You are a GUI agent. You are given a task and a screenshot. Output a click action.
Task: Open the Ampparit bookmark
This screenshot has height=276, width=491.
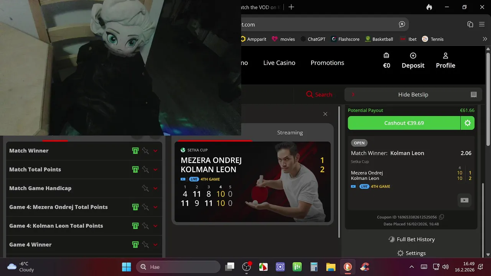click(254, 39)
